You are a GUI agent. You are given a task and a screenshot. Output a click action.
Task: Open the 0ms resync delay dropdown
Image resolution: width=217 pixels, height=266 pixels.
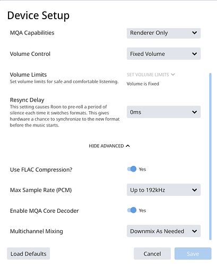click(x=163, y=112)
